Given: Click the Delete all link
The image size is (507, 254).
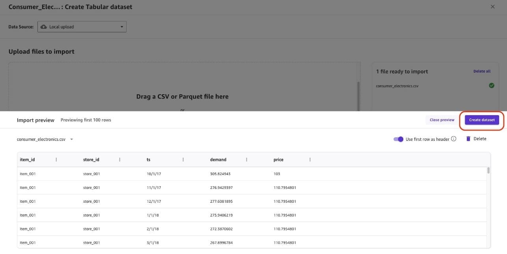Looking at the screenshot, I should coord(482,71).
